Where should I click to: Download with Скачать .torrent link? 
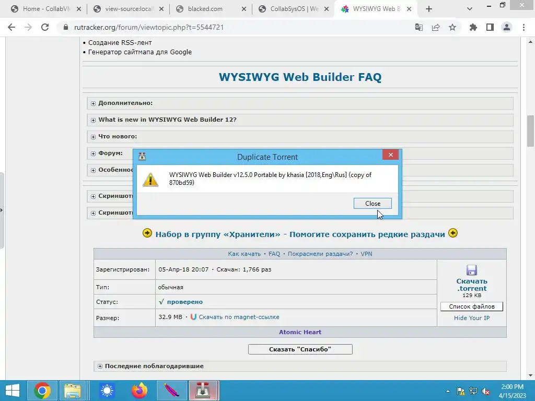472,285
